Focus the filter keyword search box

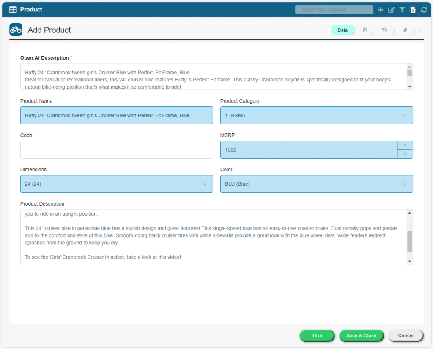334,10
